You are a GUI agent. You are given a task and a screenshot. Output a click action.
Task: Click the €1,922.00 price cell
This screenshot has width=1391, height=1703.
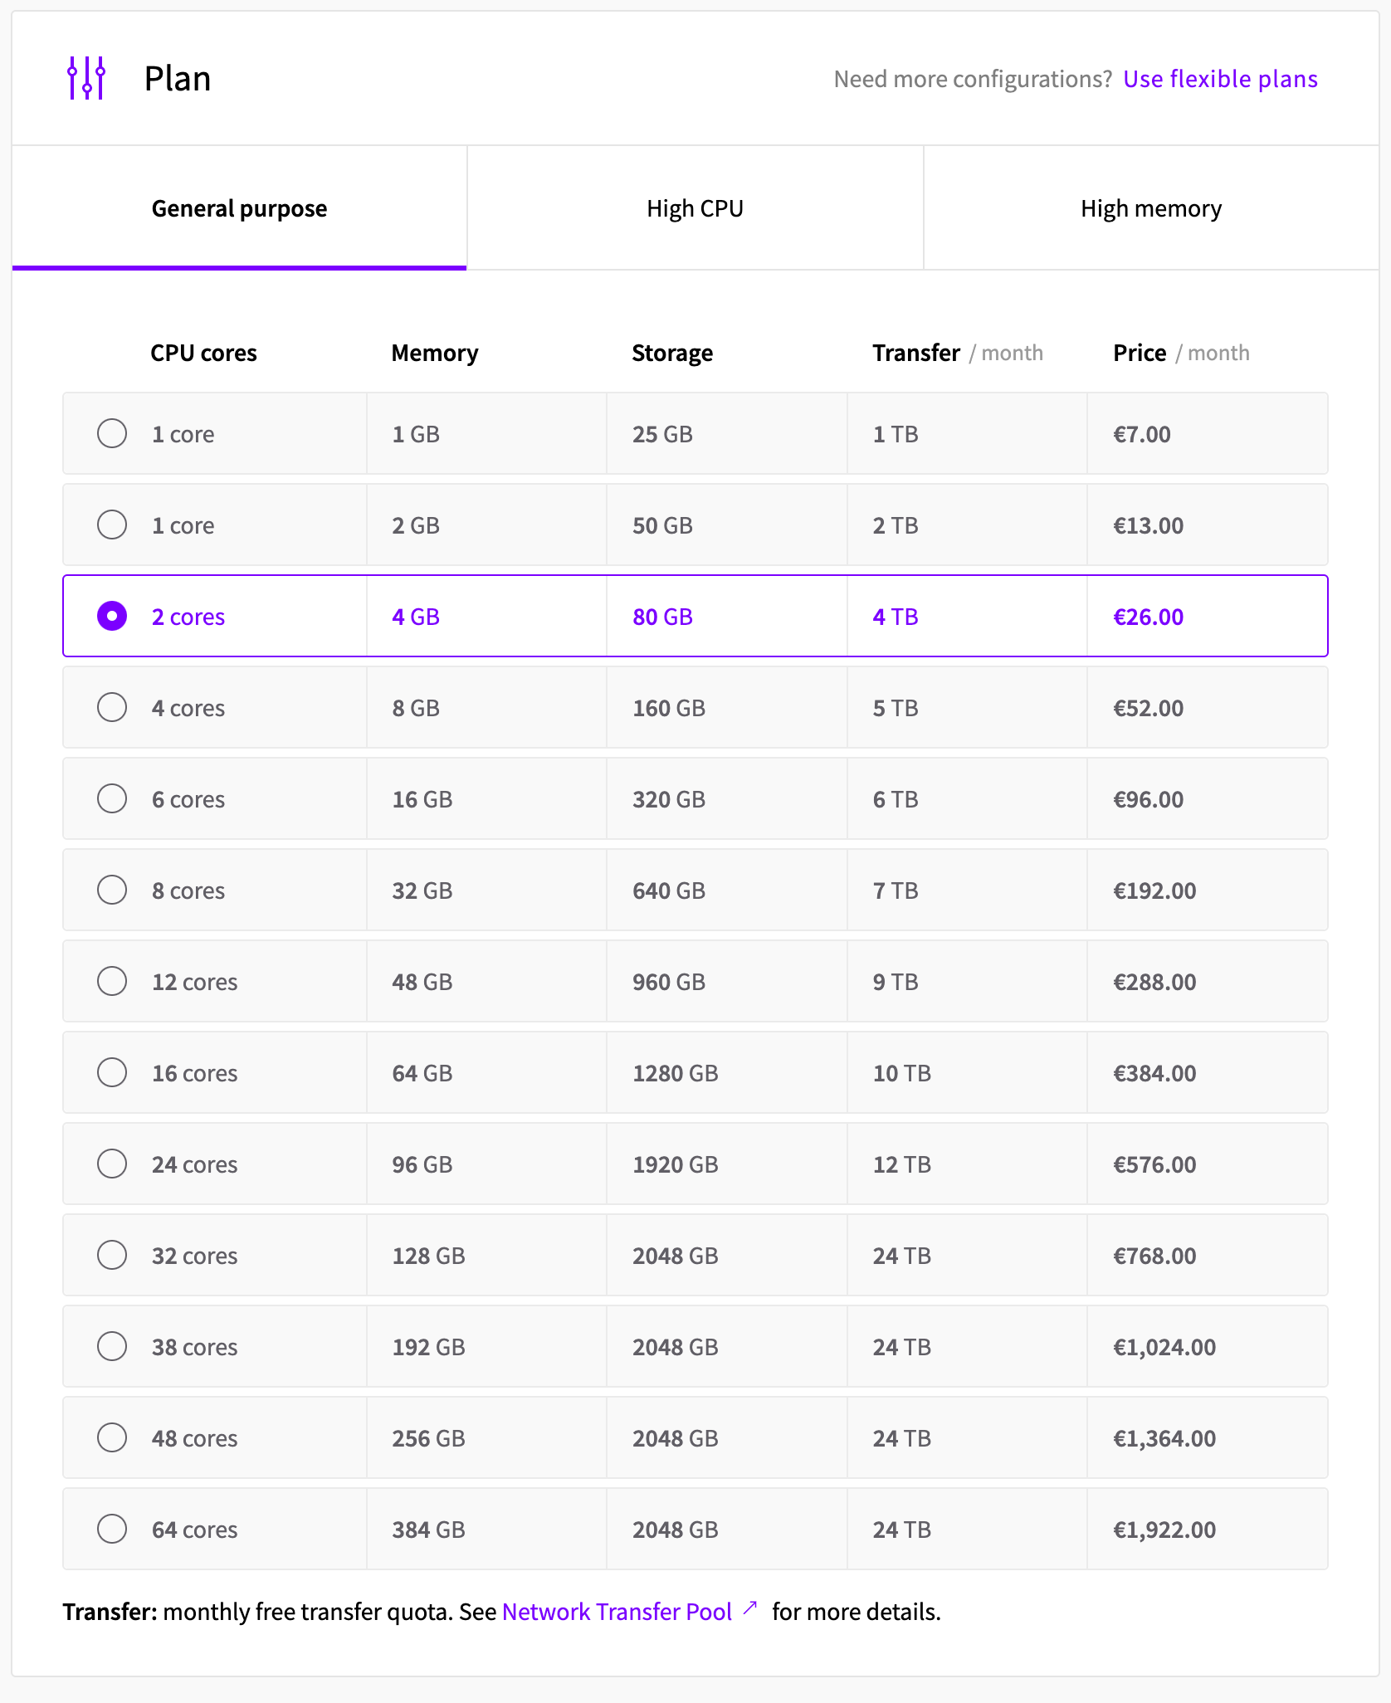click(1208, 1529)
